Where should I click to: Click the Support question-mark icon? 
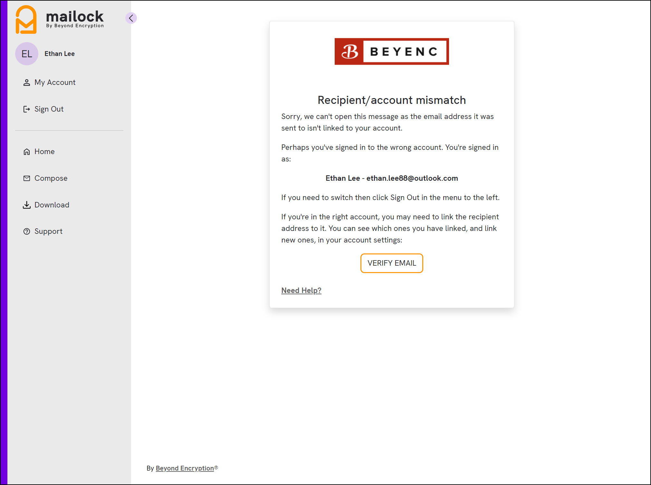tap(27, 231)
